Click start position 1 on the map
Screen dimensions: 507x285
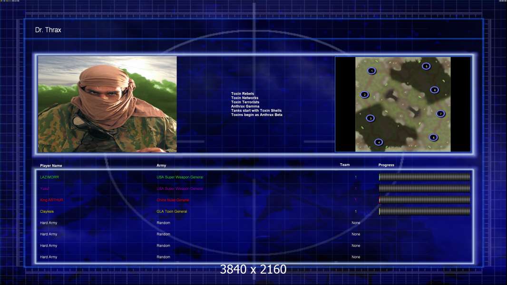(x=372, y=71)
